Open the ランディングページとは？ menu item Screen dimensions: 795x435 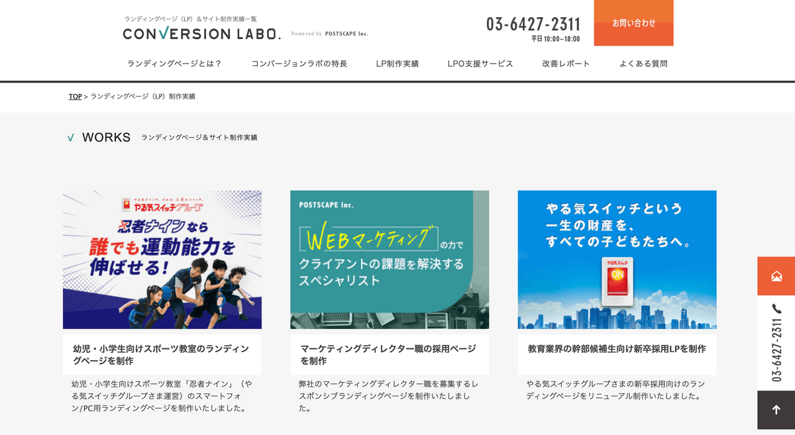coord(174,64)
